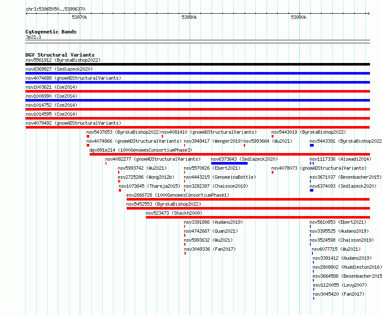Click the blue nsv5443391 marker
The width and height of the screenshot is (382, 315).
(x=312, y=145)
